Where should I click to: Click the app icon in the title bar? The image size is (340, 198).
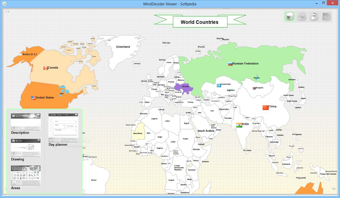click(x=5, y=4)
